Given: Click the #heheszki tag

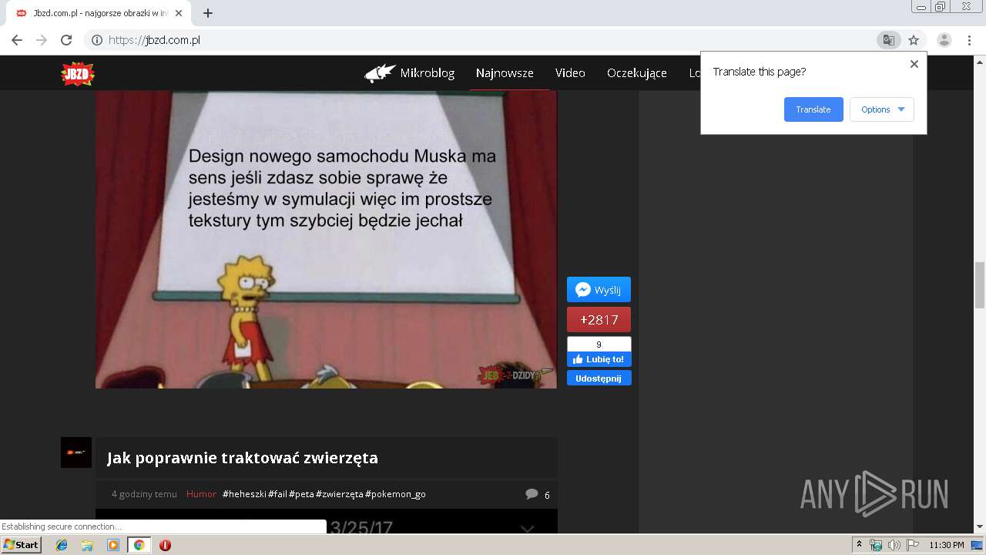Looking at the screenshot, I should [x=244, y=494].
